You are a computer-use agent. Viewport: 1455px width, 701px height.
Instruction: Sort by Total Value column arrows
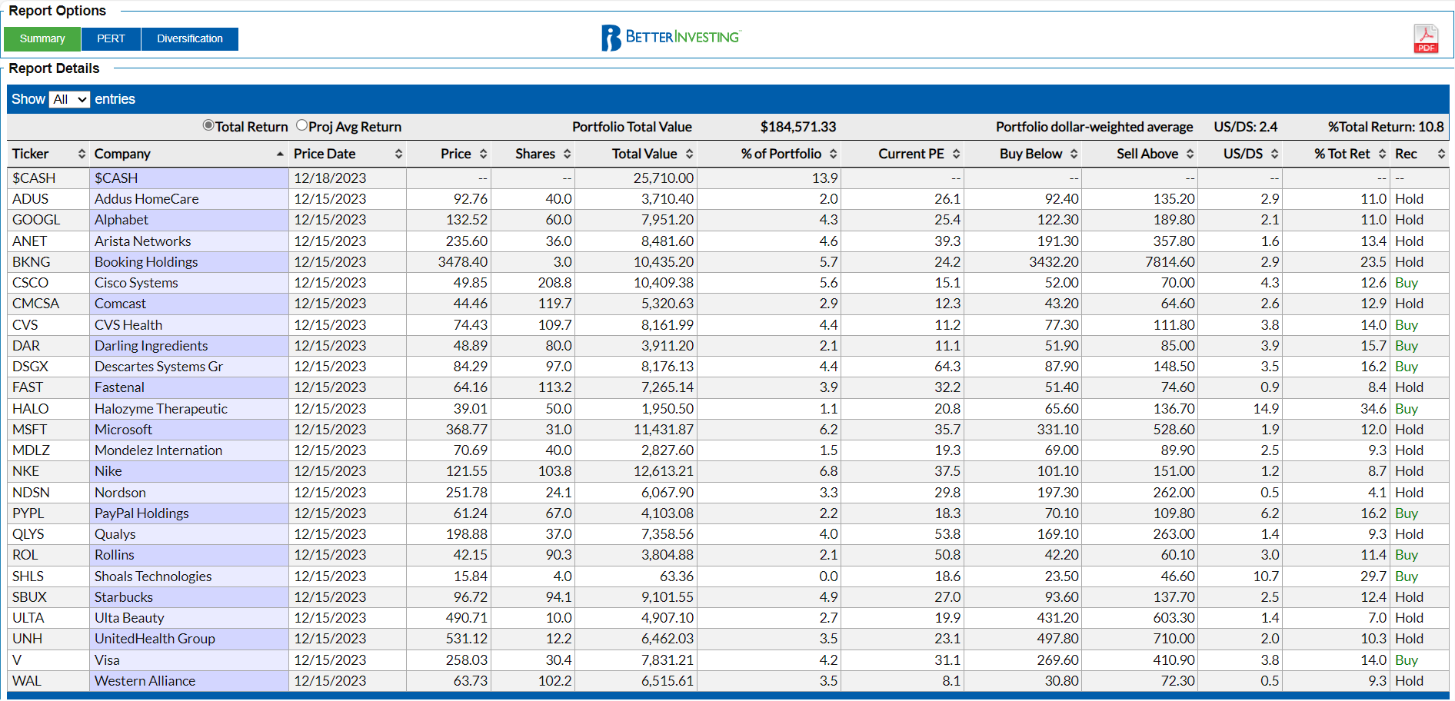689,154
